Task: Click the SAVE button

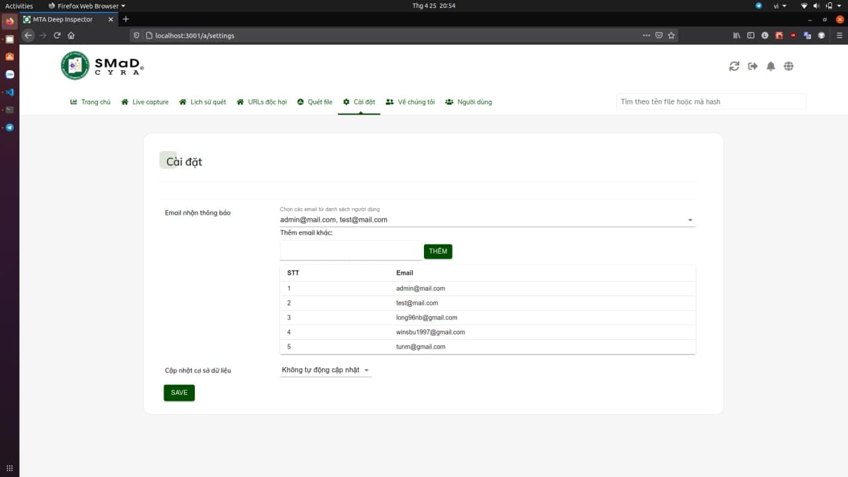Action: (x=179, y=393)
